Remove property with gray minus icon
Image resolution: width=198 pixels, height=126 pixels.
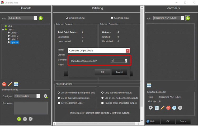(x=25, y=119)
